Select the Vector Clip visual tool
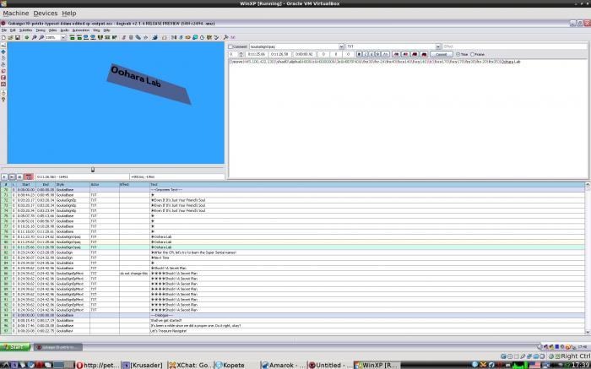591x369 pixels. 3,84
